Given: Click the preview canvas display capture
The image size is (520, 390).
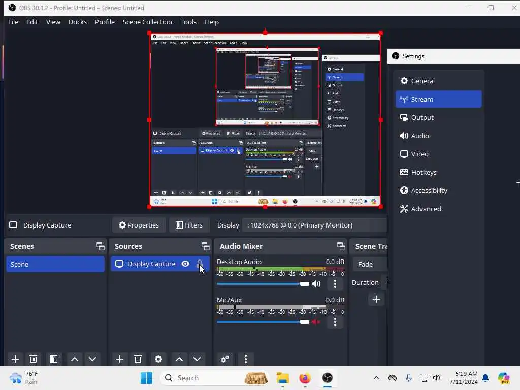Looking at the screenshot, I should (x=265, y=120).
